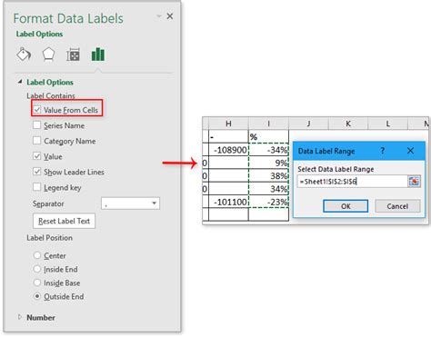Uncheck the Value checkbox
Image resolution: width=431 pixels, height=337 pixels.
tap(37, 156)
